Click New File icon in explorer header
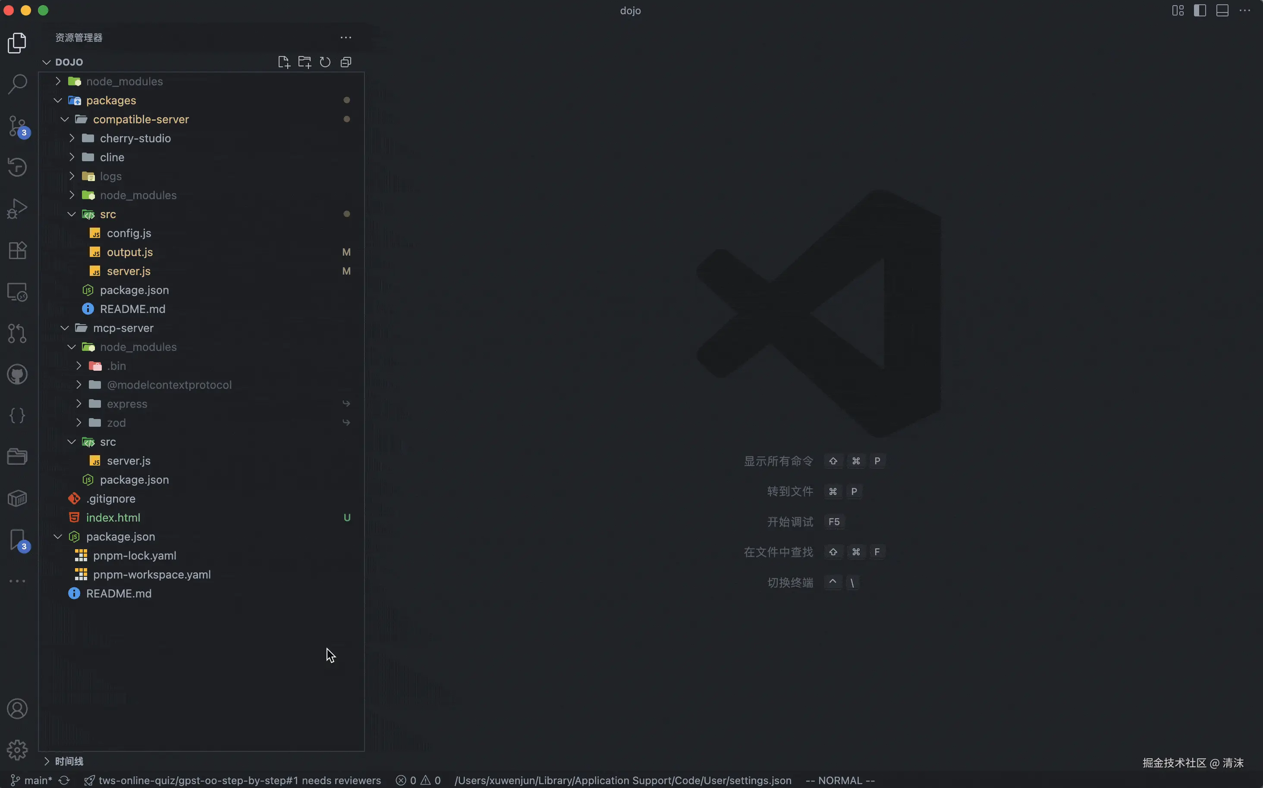 pyautogui.click(x=284, y=62)
